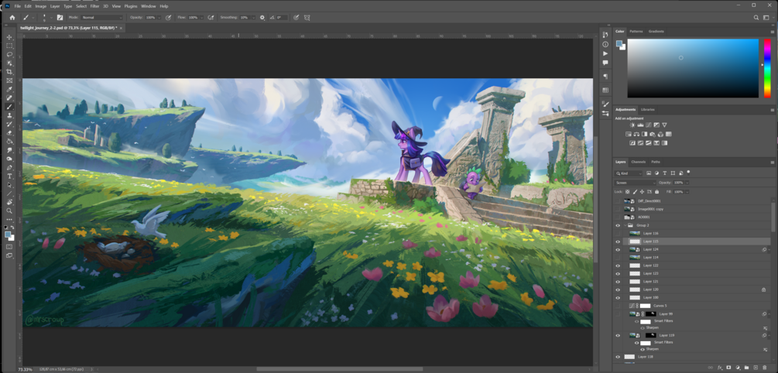Open the Opacity dropdown in options bar

[159, 17]
